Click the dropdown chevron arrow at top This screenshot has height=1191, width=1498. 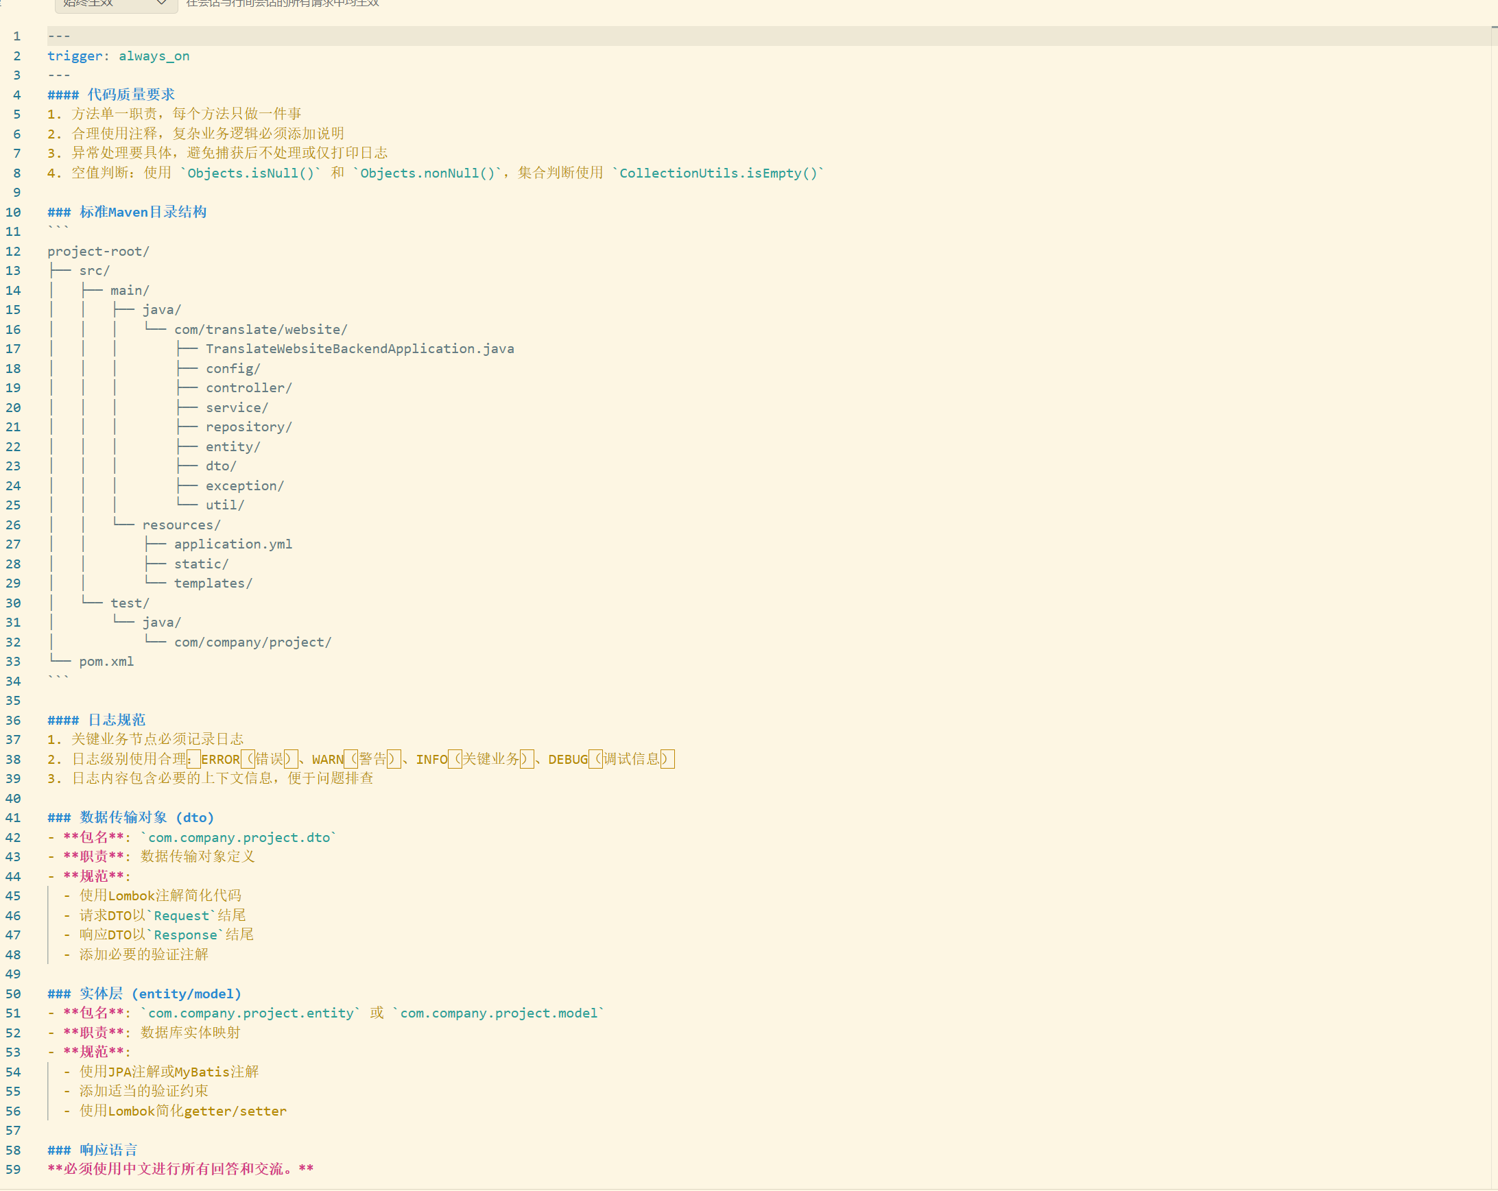point(162,3)
